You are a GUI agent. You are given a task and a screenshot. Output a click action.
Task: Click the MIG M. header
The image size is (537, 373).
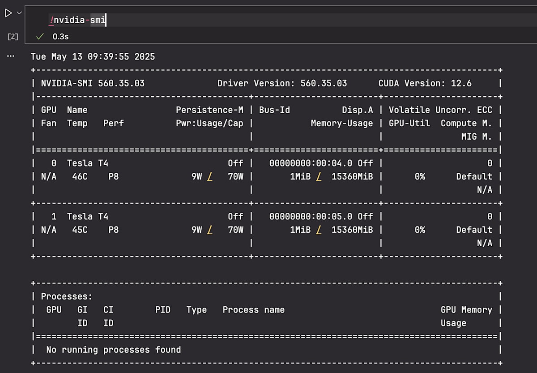pyautogui.click(x=477, y=137)
